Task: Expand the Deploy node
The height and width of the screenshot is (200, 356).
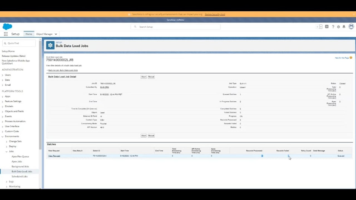Action: (x=7, y=146)
